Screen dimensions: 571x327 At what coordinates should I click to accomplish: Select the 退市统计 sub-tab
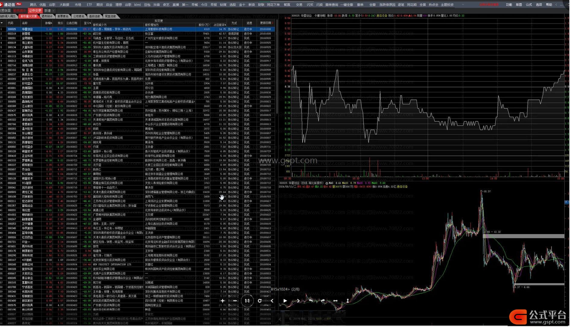coord(47,17)
